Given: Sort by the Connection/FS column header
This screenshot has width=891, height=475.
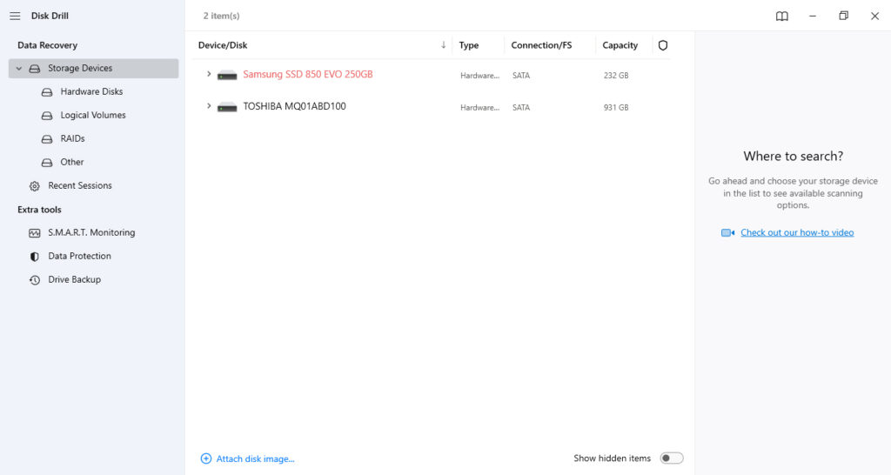Looking at the screenshot, I should click(541, 45).
